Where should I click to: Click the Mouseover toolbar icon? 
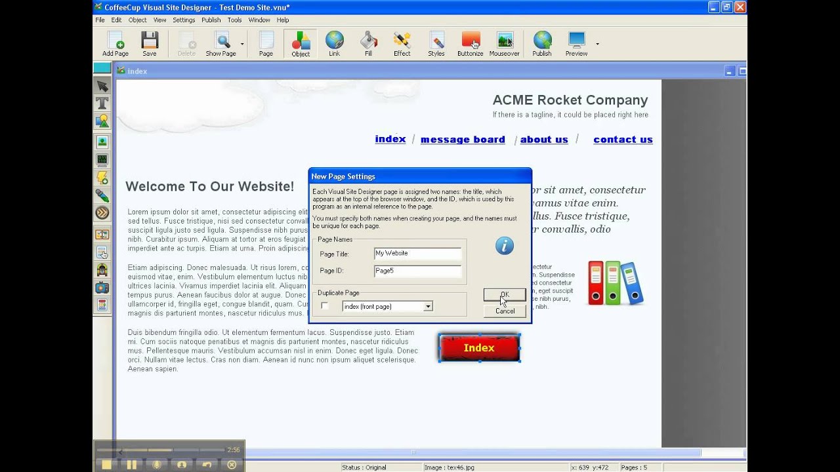[505, 44]
